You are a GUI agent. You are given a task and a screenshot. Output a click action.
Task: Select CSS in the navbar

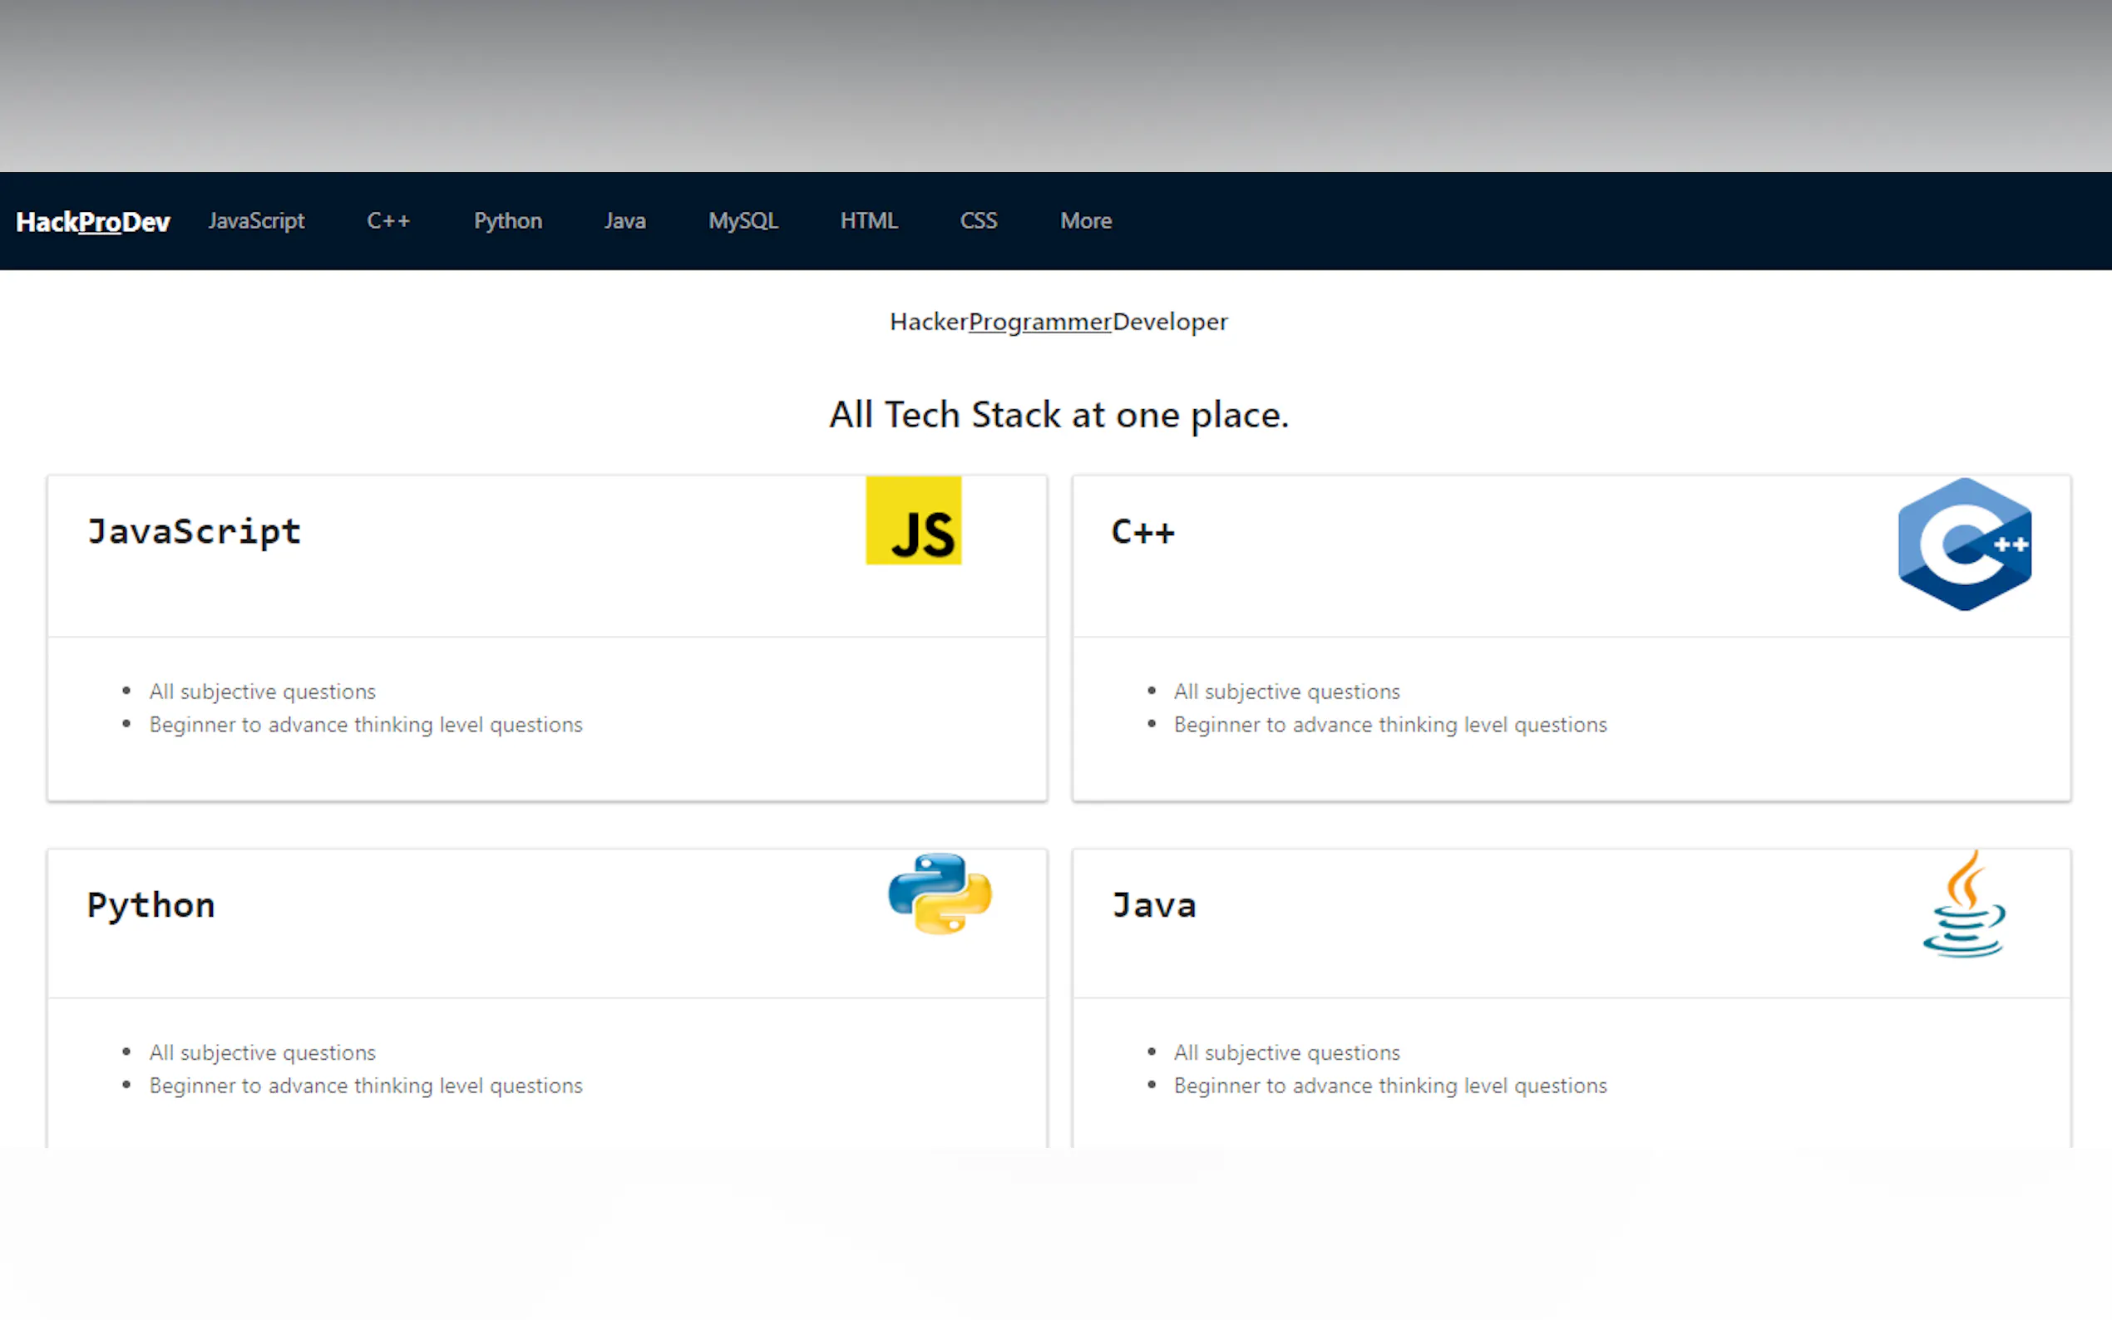979,221
